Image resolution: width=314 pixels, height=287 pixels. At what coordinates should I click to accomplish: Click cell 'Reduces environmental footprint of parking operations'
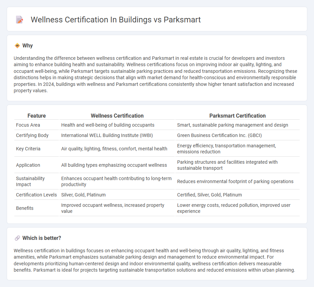click(235, 181)
